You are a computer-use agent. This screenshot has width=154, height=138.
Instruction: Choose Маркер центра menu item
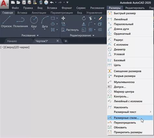pos(130,92)
